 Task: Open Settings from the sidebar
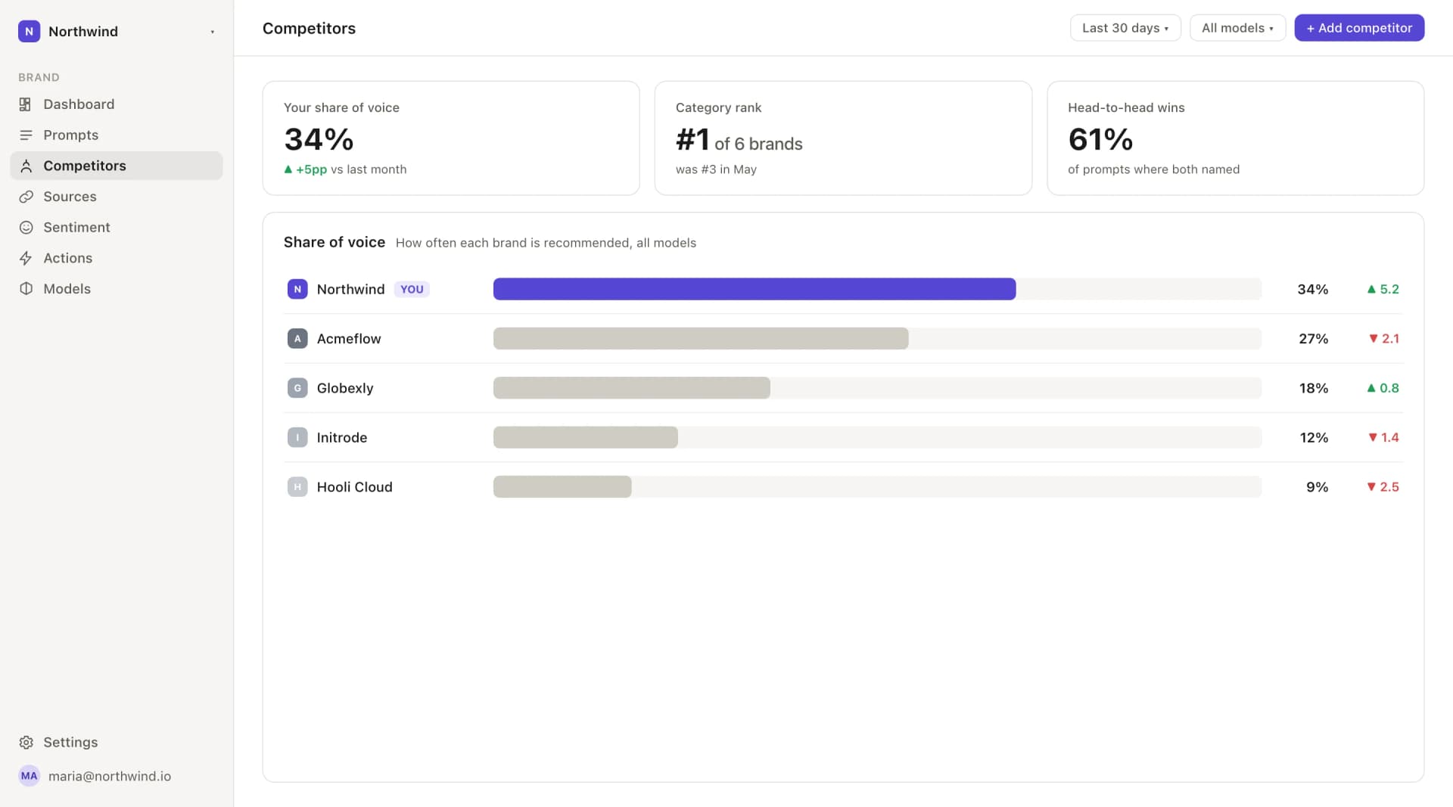coord(117,743)
